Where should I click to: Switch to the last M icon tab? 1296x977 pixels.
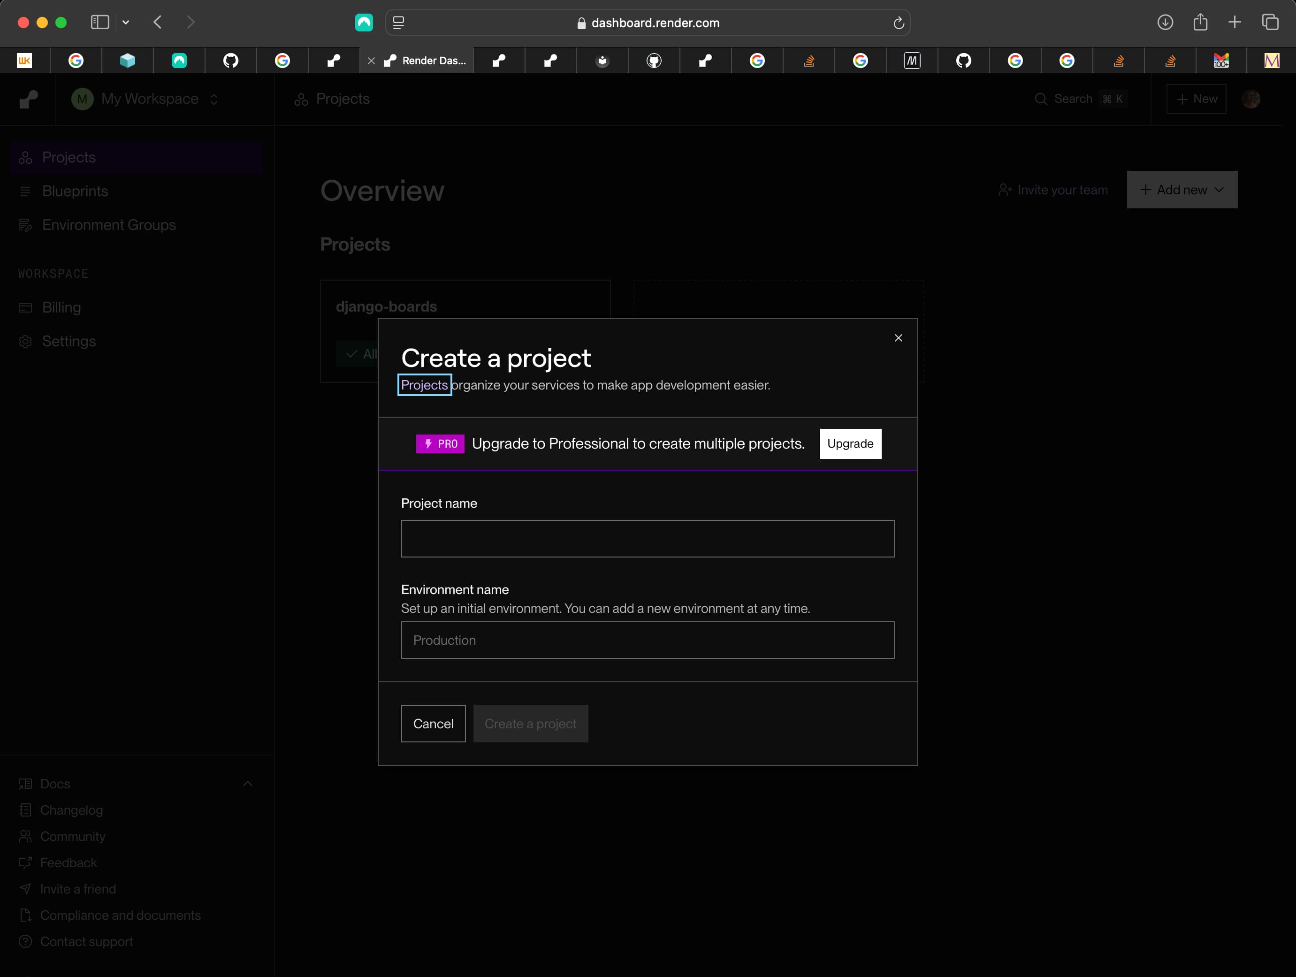coord(1272,61)
